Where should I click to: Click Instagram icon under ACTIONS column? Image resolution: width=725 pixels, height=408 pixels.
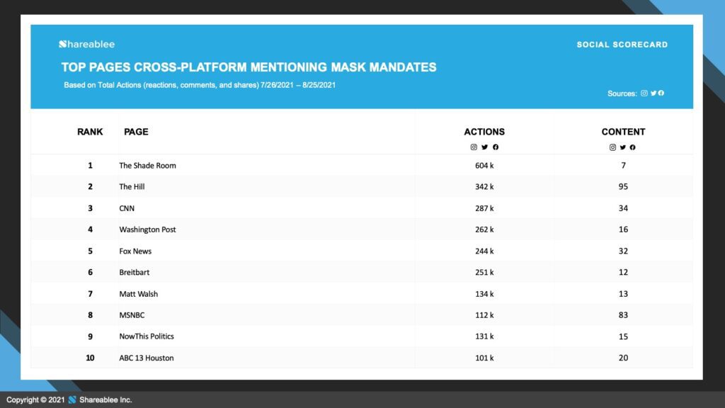coord(474,147)
